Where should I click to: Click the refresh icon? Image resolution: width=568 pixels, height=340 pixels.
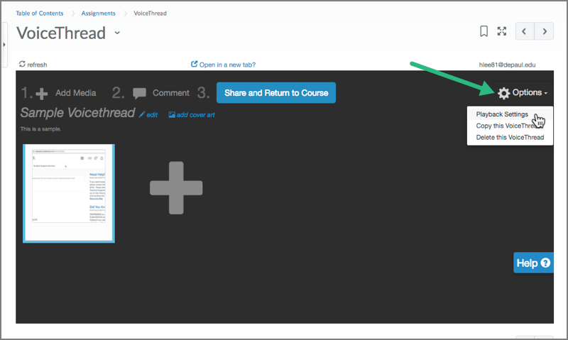point(22,64)
